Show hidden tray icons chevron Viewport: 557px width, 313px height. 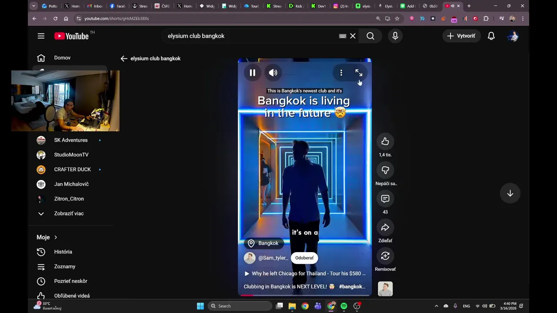(x=436, y=306)
